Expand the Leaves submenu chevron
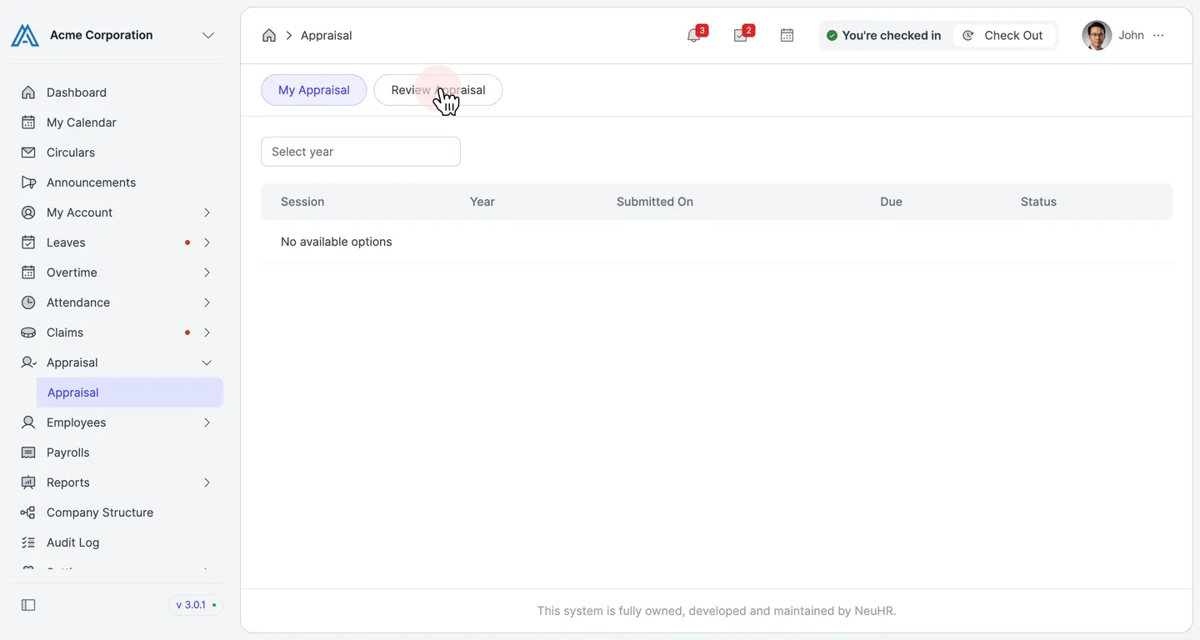 [x=207, y=242]
